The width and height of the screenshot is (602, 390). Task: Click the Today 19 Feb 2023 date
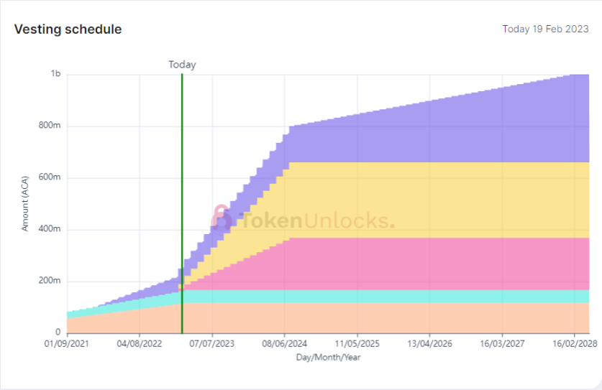pos(546,29)
